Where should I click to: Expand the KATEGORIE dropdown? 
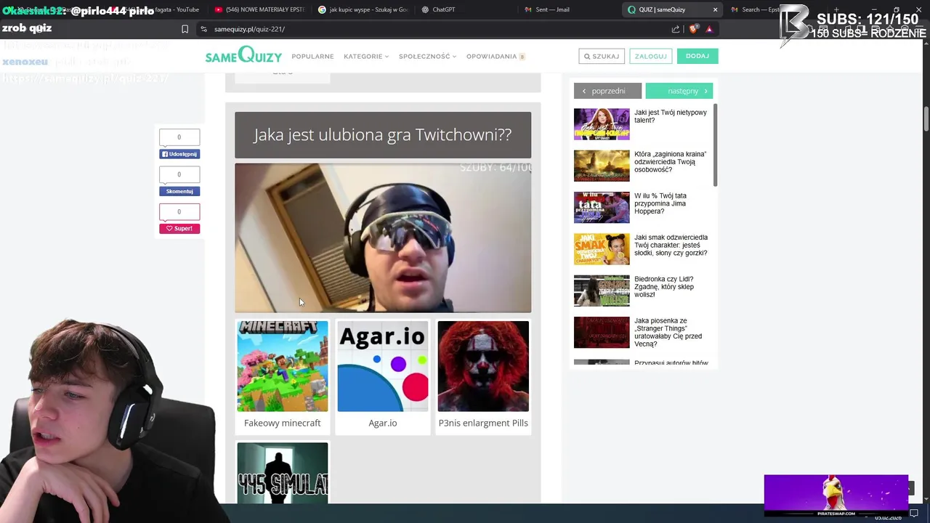[366, 56]
